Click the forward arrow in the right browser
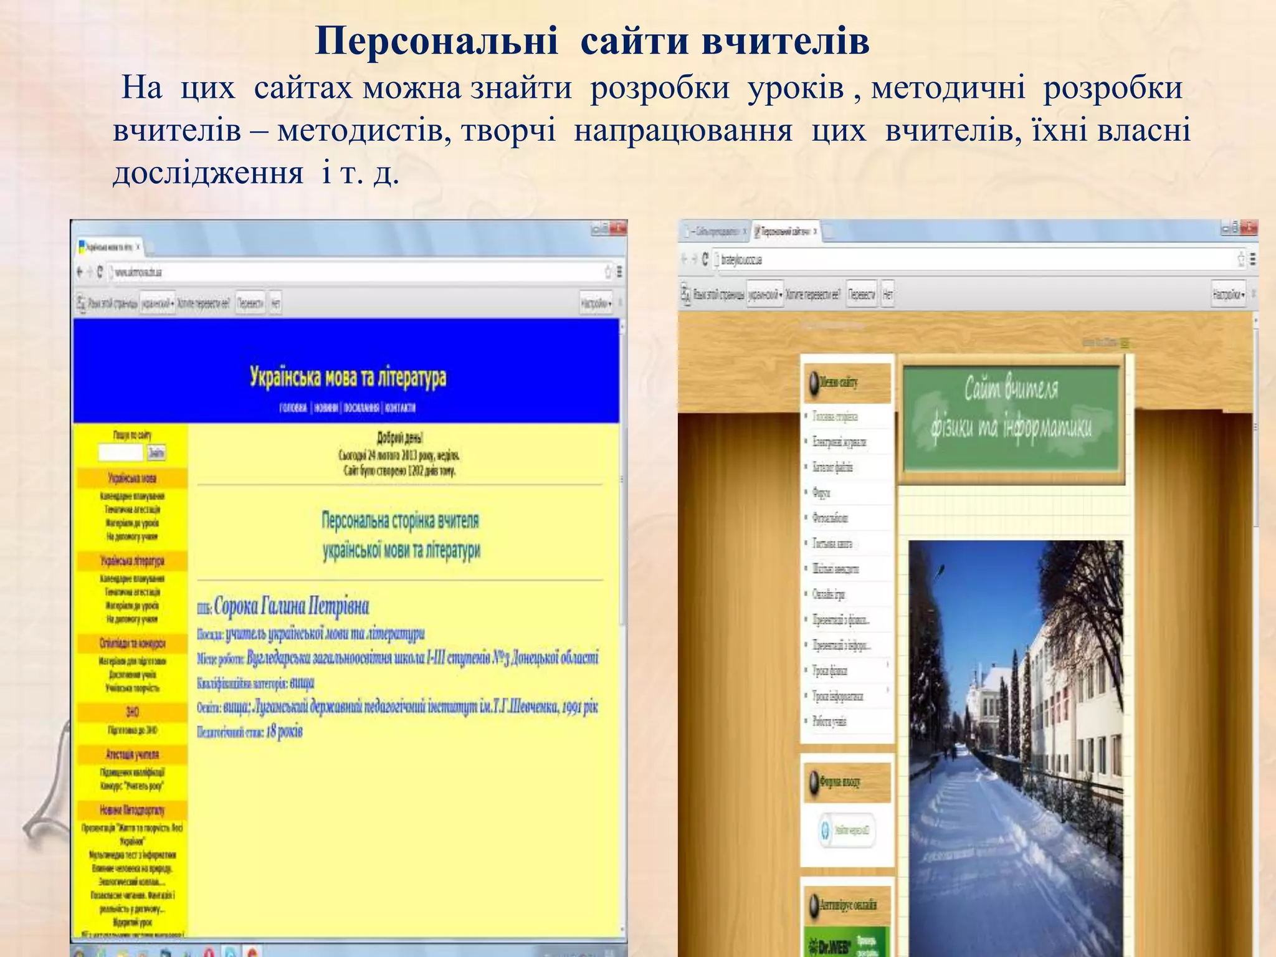The image size is (1276, 957). tap(695, 259)
